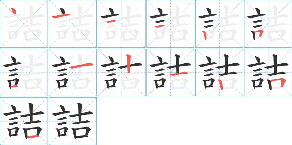Open the step with red horizontal under dot
This screenshot has height=145, width=292.
73,24
